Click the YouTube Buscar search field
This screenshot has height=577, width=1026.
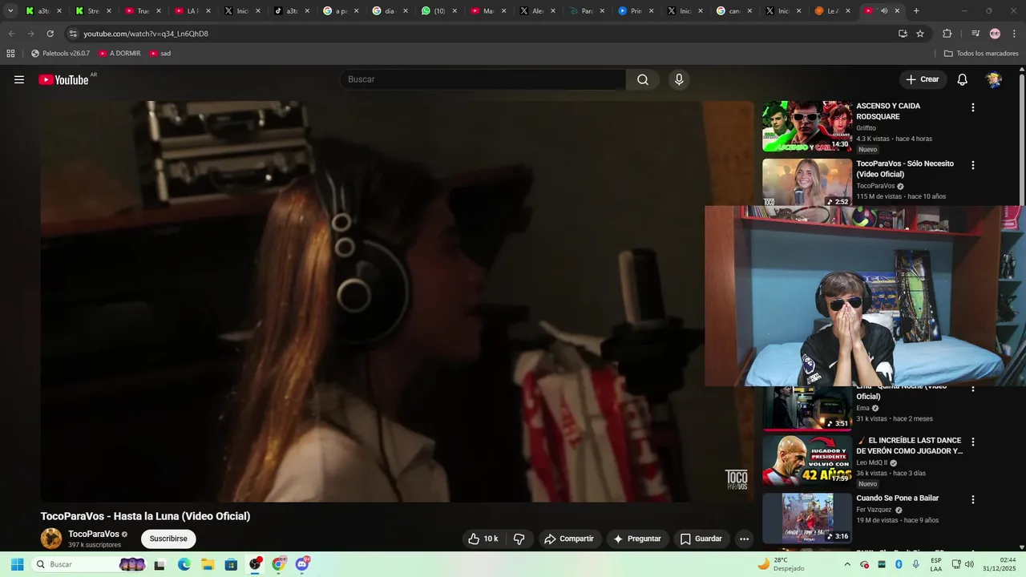[483, 79]
